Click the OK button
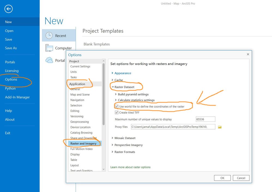 [222, 178]
